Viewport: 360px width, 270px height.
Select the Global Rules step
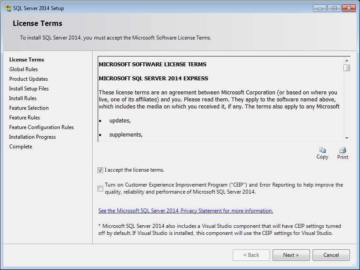(23, 69)
